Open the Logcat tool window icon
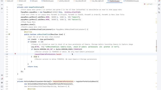The height and width of the screenshot is (90, 161). tap(2, 75)
